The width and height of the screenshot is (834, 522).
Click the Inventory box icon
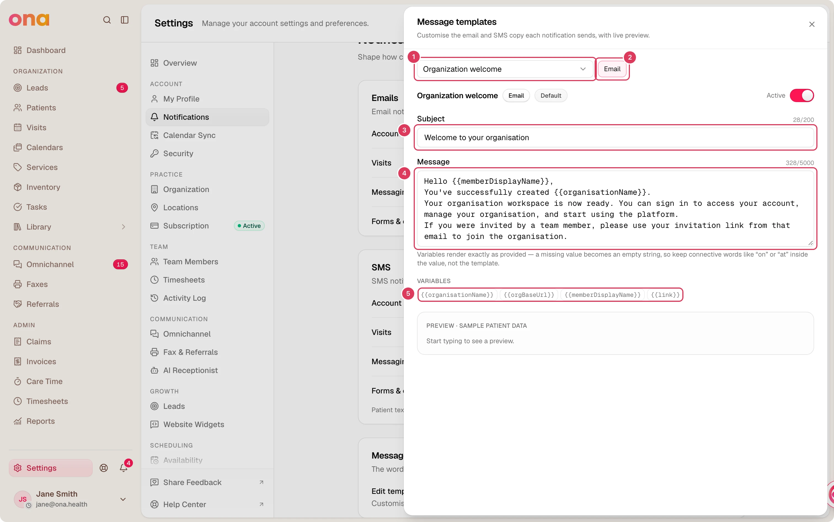pos(18,187)
